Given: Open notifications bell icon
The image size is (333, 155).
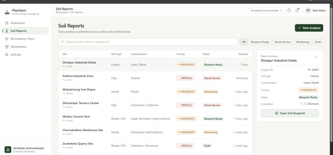Looking at the screenshot, I should click(297, 10).
